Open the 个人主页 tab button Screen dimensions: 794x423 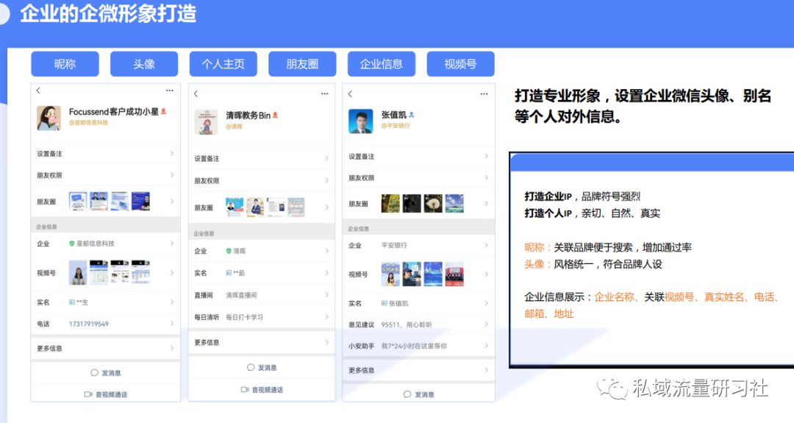click(x=223, y=64)
